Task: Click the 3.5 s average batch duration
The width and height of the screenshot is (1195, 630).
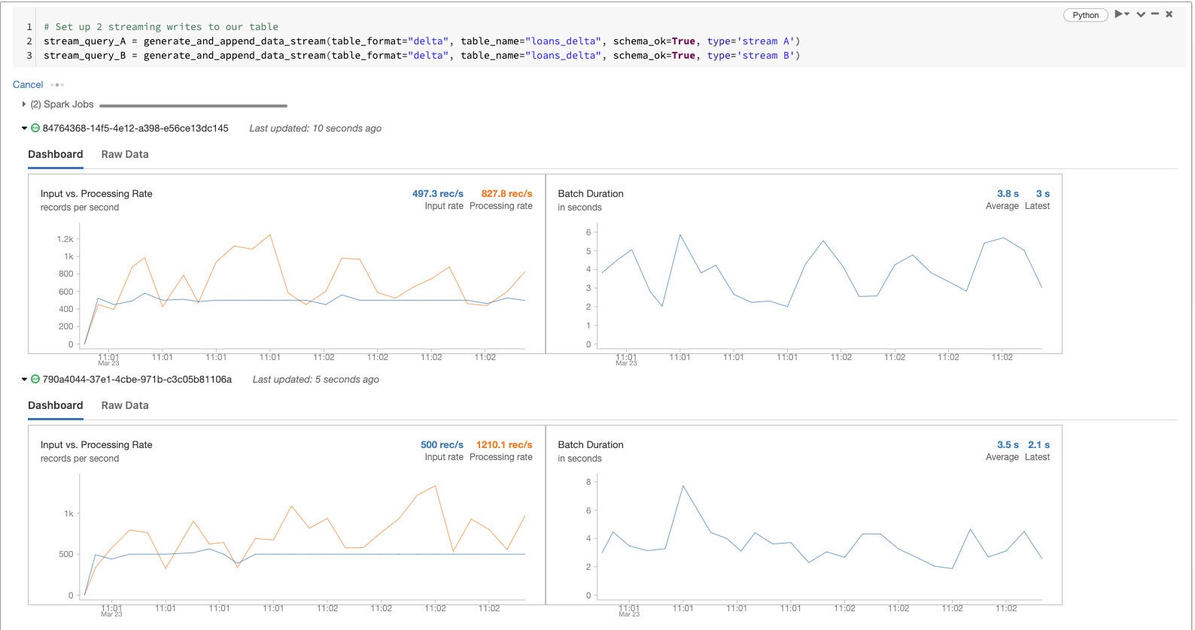Action: pyautogui.click(x=1008, y=445)
